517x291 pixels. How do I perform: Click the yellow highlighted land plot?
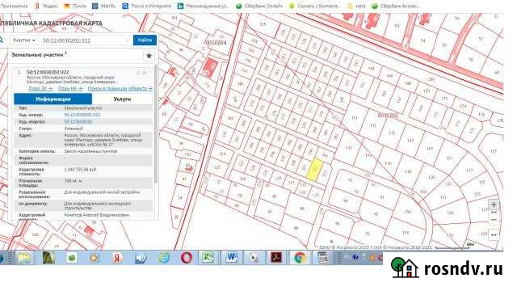[x=315, y=170]
